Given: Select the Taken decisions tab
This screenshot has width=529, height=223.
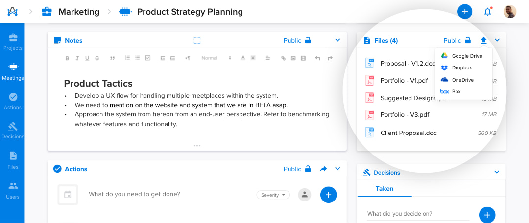Looking at the screenshot, I should point(385,189).
